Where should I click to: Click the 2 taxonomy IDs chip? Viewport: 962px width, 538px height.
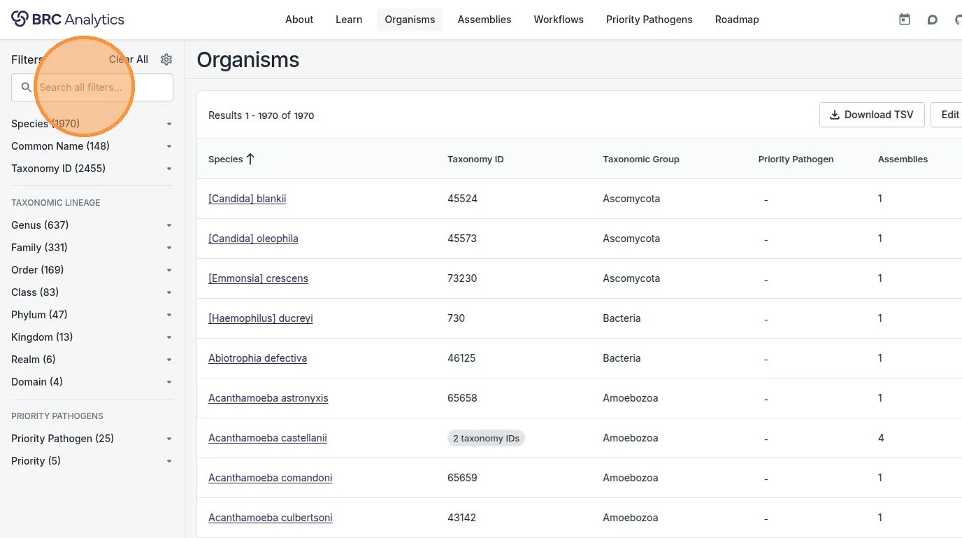click(x=486, y=438)
